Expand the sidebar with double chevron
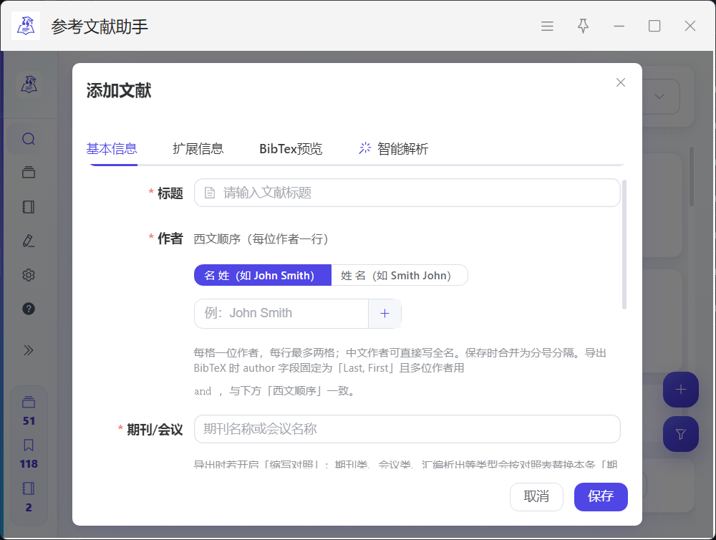716x540 pixels. pos(29,350)
